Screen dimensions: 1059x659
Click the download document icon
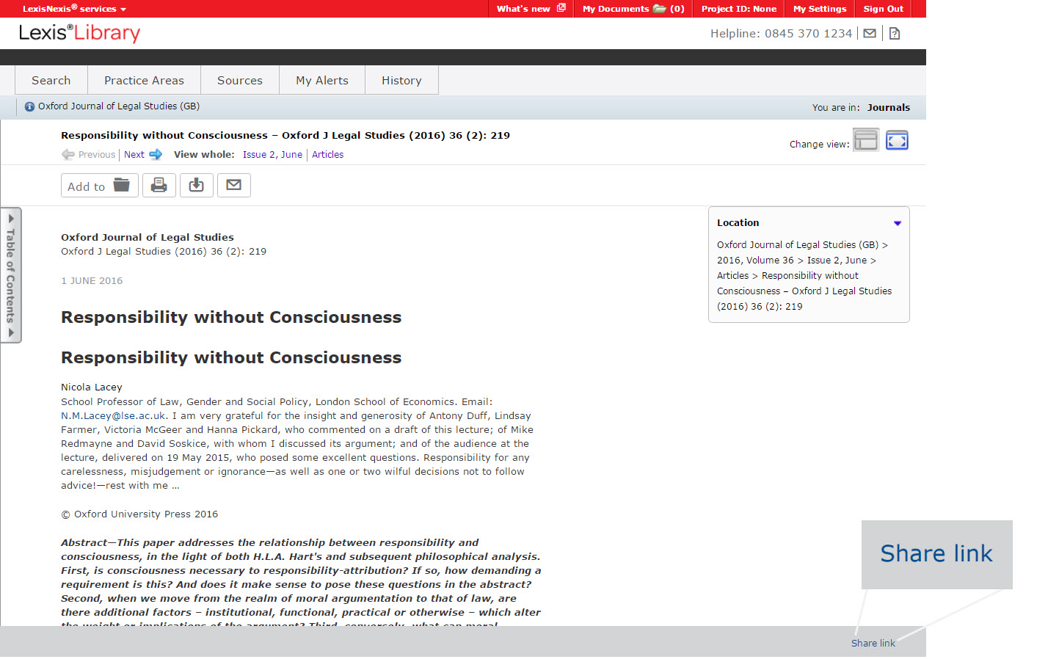196,185
